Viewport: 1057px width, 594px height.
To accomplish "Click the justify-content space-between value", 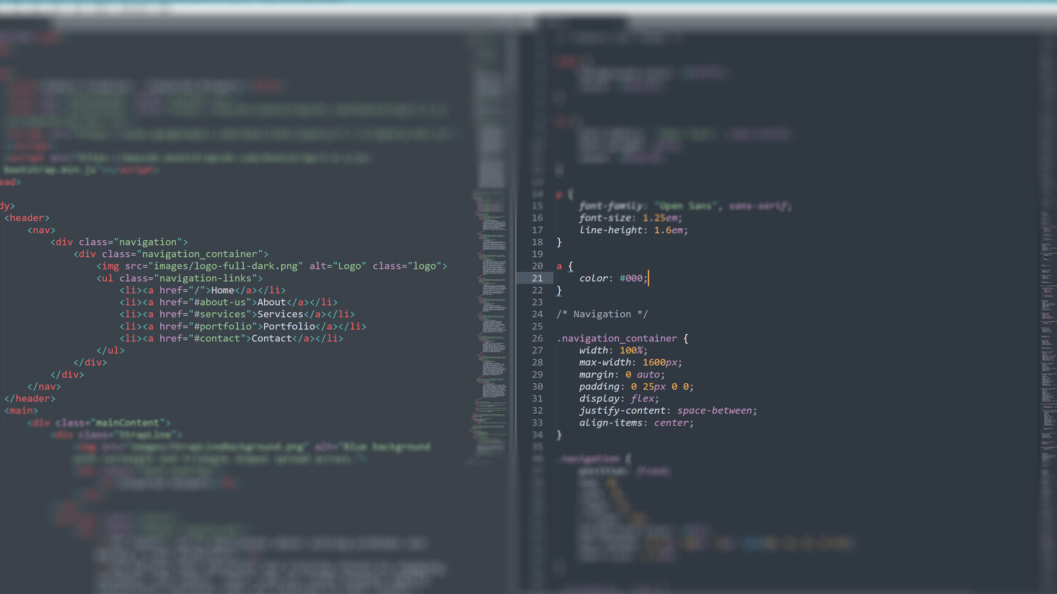I will (x=714, y=410).
